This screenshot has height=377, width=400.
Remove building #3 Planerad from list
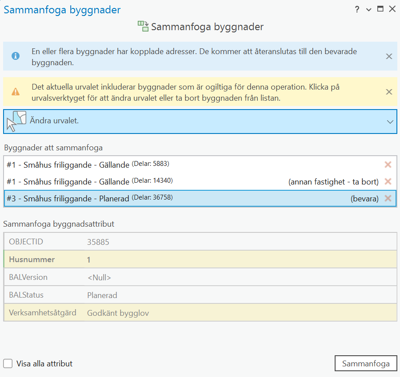[x=388, y=198]
